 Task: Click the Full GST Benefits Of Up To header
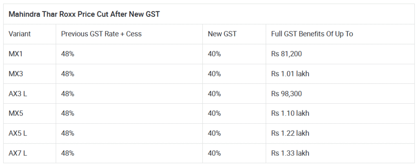tap(312, 34)
